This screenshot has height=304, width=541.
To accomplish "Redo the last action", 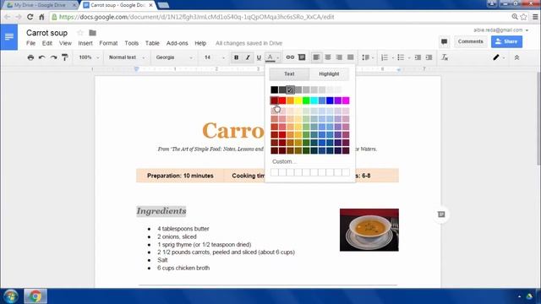I will (53, 57).
